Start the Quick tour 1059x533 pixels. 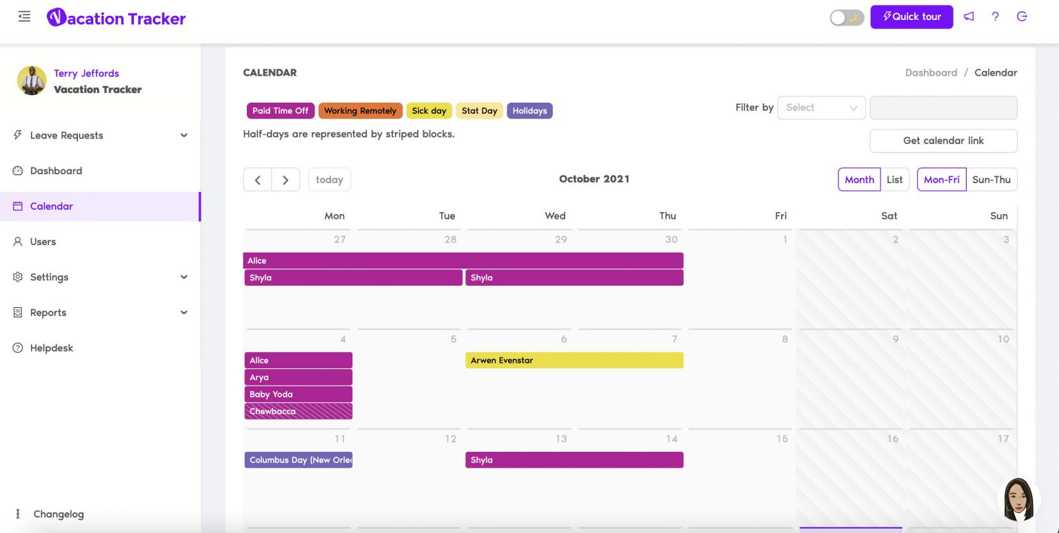tap(911, 17)
